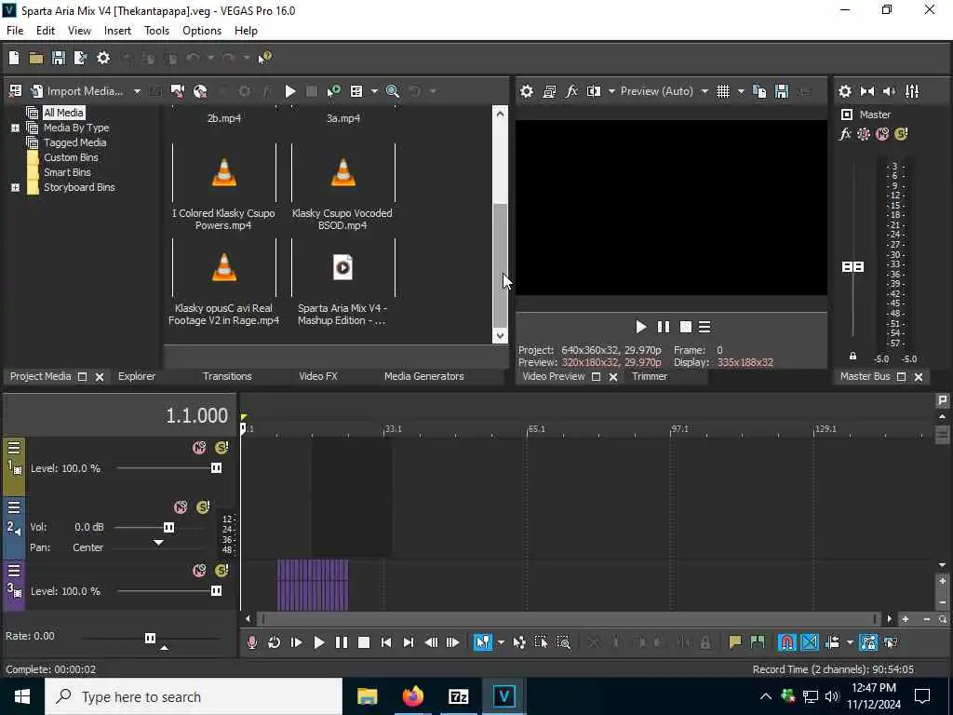Image resolution: width=953 pixels, height=715 pixels.
Task: Click the What's This help cursor icon
Action: pyautogui.click(x=265, y=58)
